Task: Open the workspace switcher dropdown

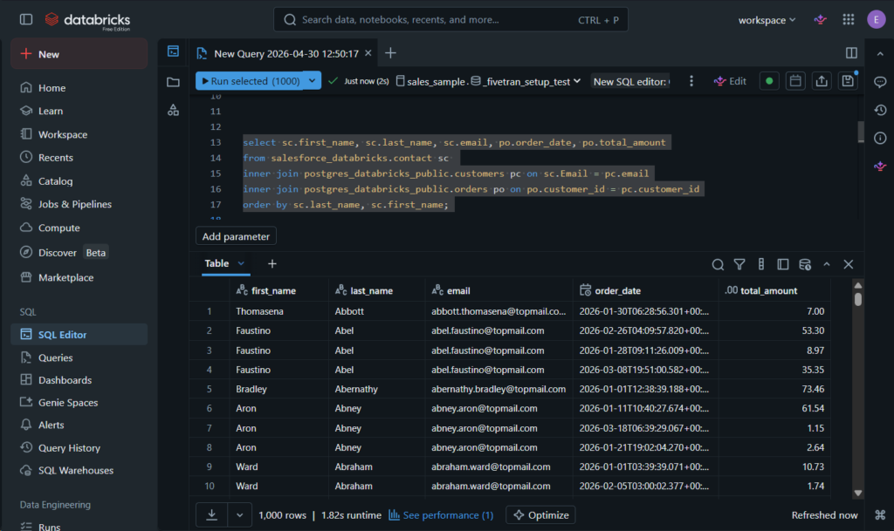Action: point(767,20)
